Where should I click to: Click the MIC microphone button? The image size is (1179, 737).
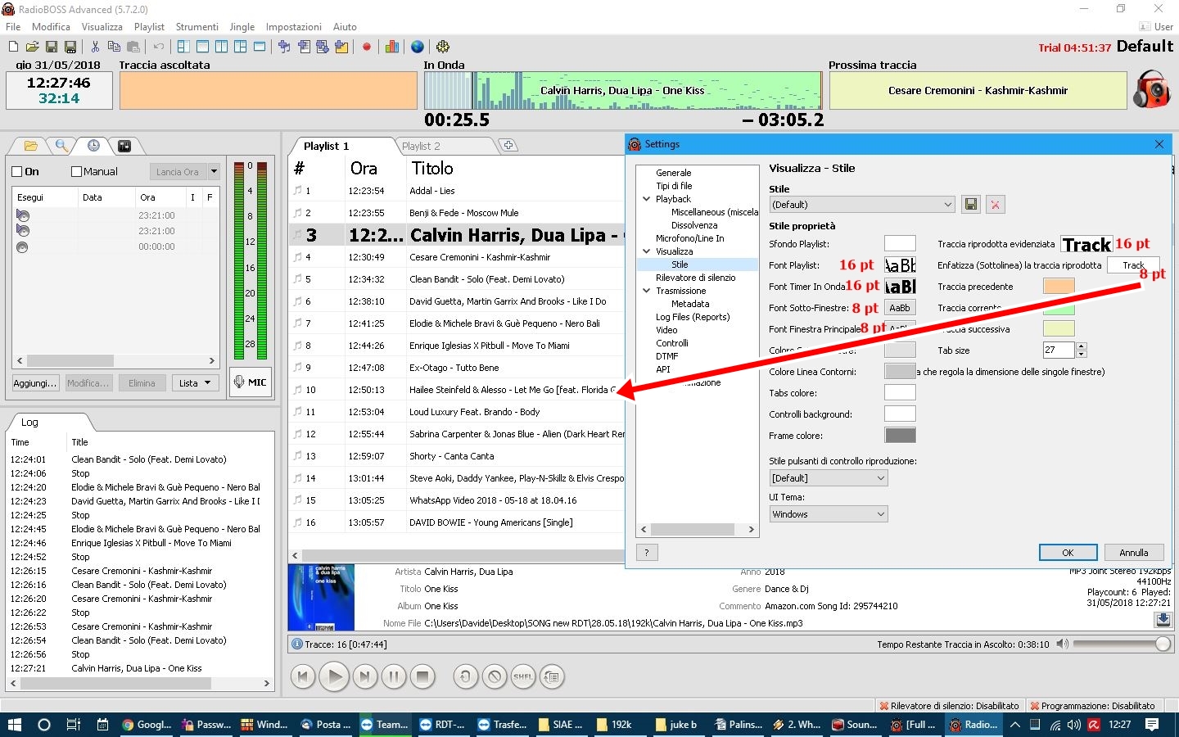coord(250,382)
